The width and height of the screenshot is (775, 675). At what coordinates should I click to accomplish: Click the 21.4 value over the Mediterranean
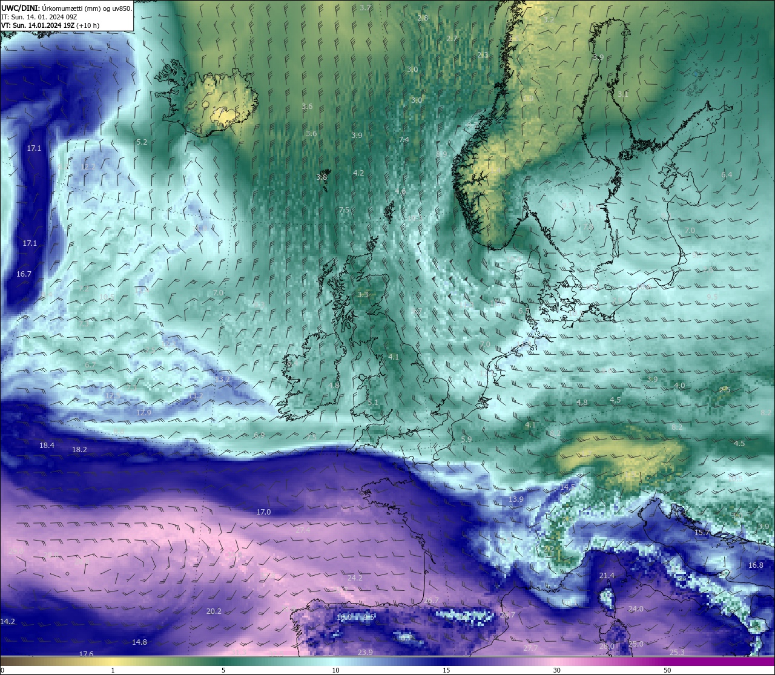(x=607, y=576)
